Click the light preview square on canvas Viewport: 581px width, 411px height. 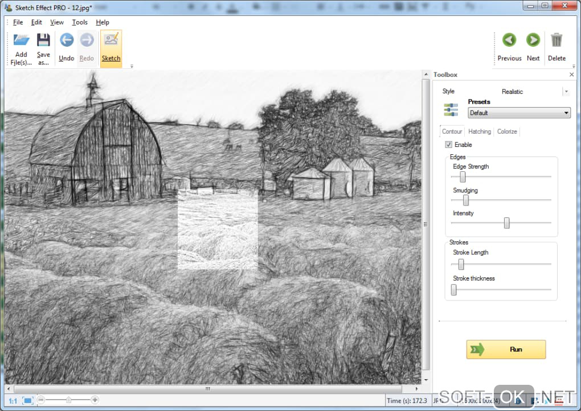click(218, 229)
